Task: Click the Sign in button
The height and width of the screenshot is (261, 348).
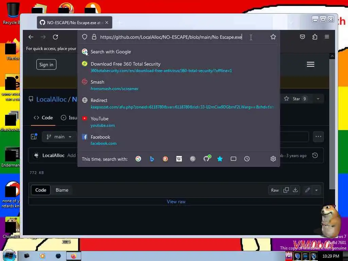Action: pos(46,65)
